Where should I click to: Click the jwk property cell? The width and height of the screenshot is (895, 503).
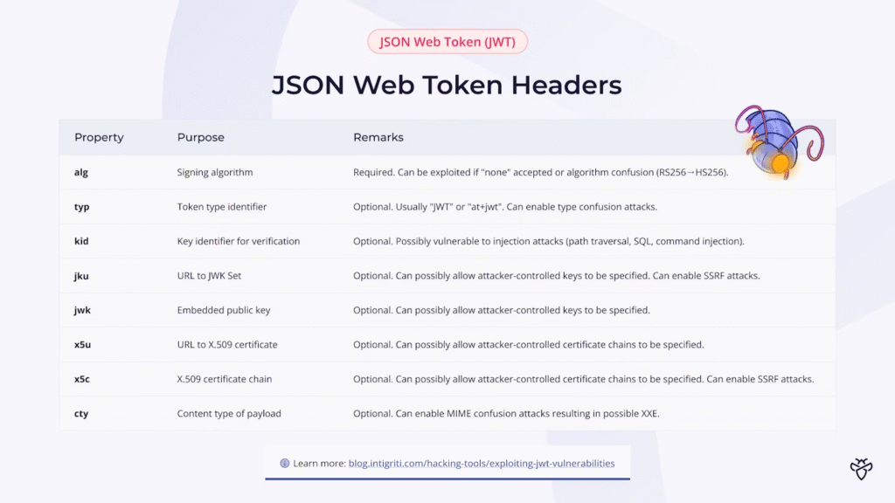point(82,310)
